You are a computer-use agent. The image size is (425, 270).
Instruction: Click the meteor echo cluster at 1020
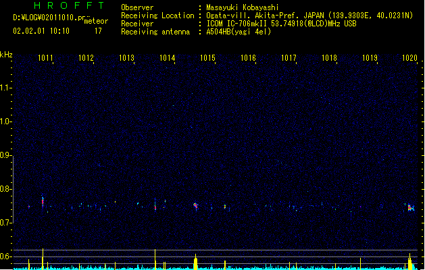pyautogui.click(x=411, y=208)
